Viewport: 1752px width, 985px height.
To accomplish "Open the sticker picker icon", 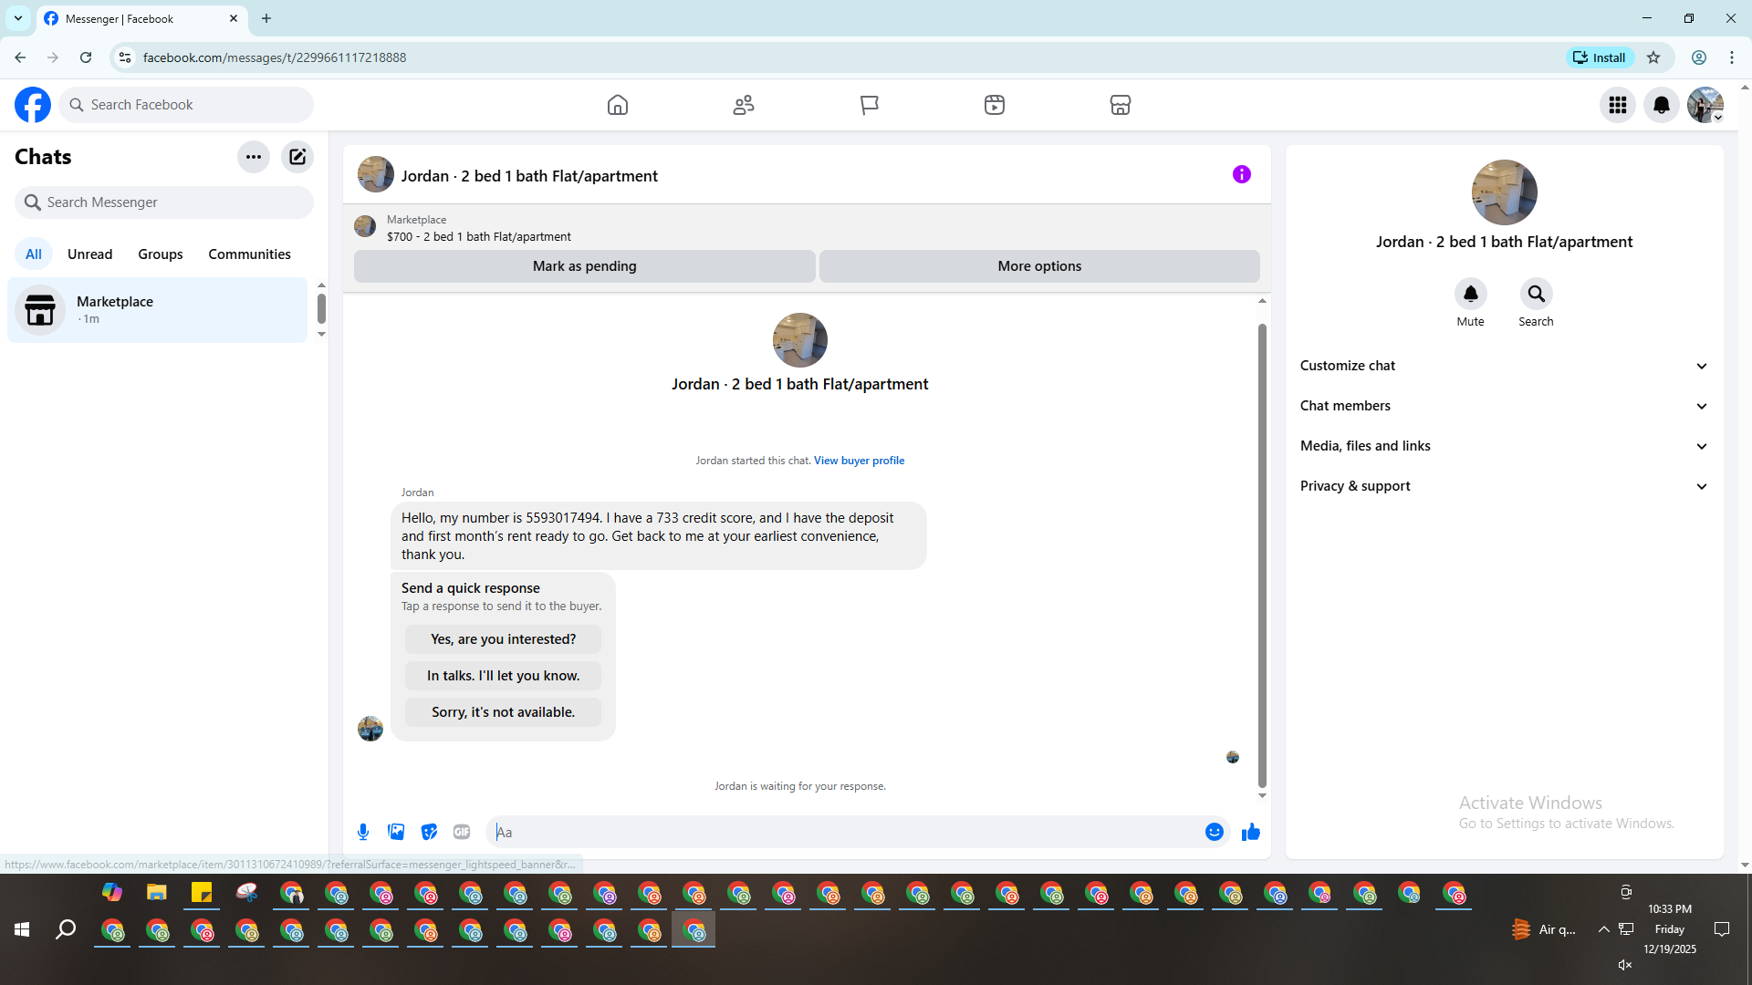I will click(429, 832).
